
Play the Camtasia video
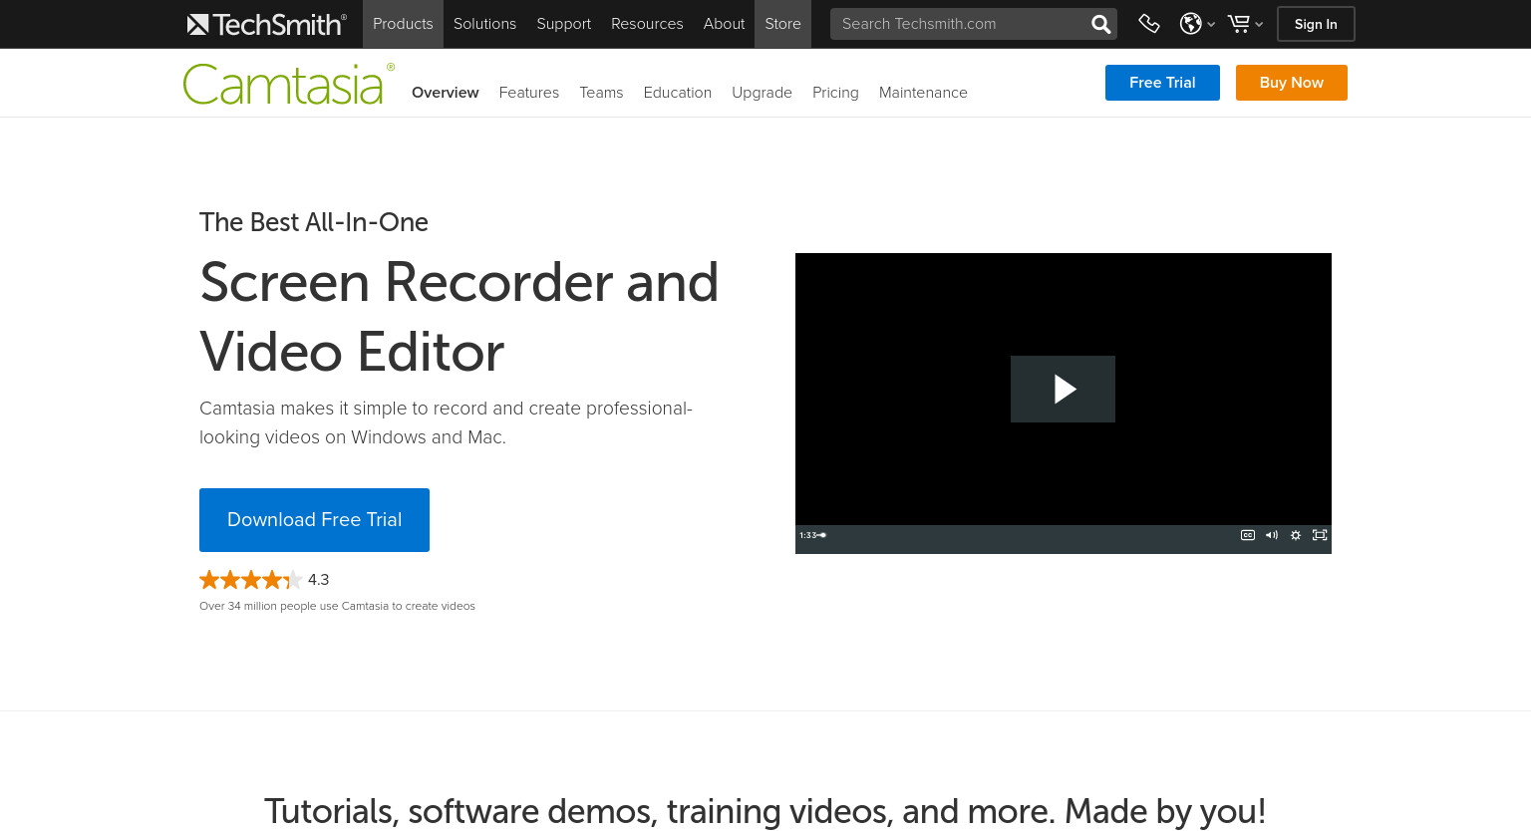tap(1063, 389)
